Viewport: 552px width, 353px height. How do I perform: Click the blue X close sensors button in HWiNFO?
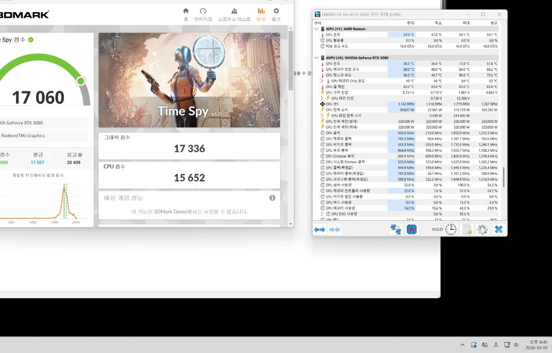click(x=498, y=229)
